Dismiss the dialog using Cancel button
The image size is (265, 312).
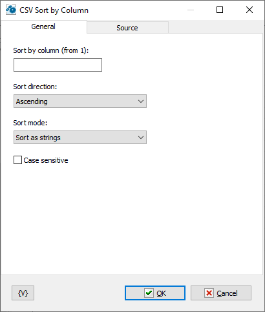221,293
